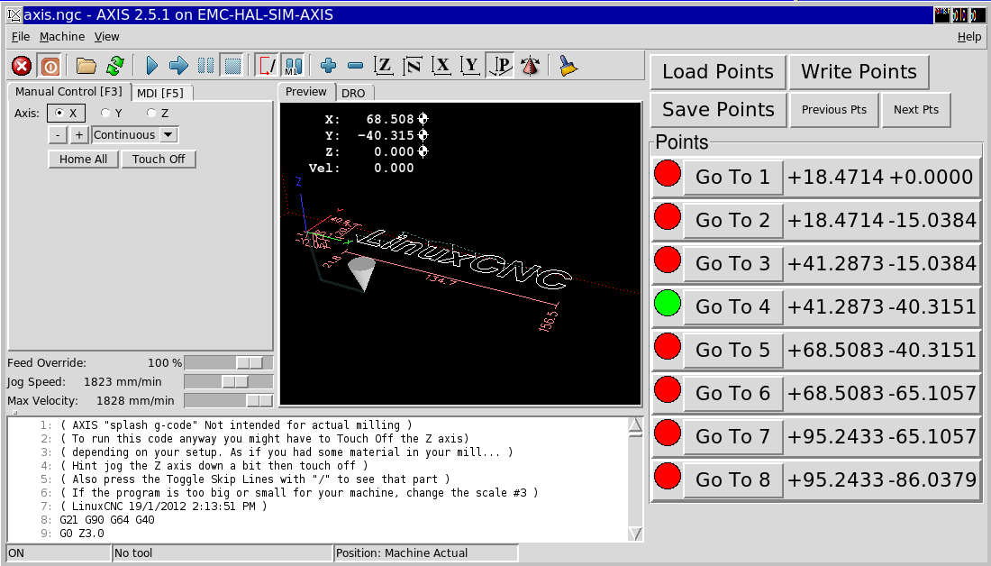Click the red indicator beside Go To 8
Image resolution: width=991 pixels, height=566 pixels.
coord(668,476)
